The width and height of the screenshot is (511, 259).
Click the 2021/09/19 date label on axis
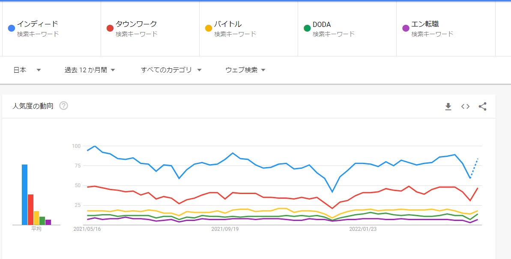pos(225,229)
